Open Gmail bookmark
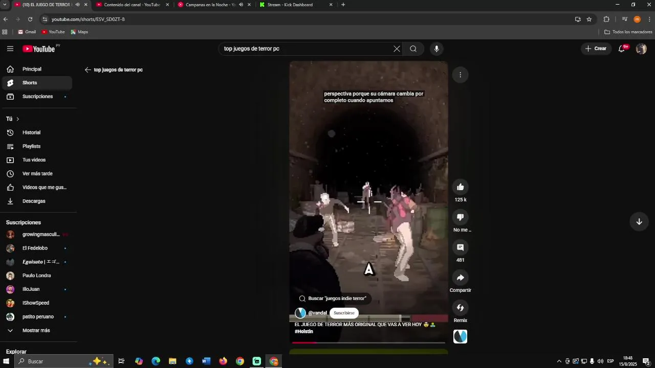The image size is (655, 368). click(x=27, y=32)
